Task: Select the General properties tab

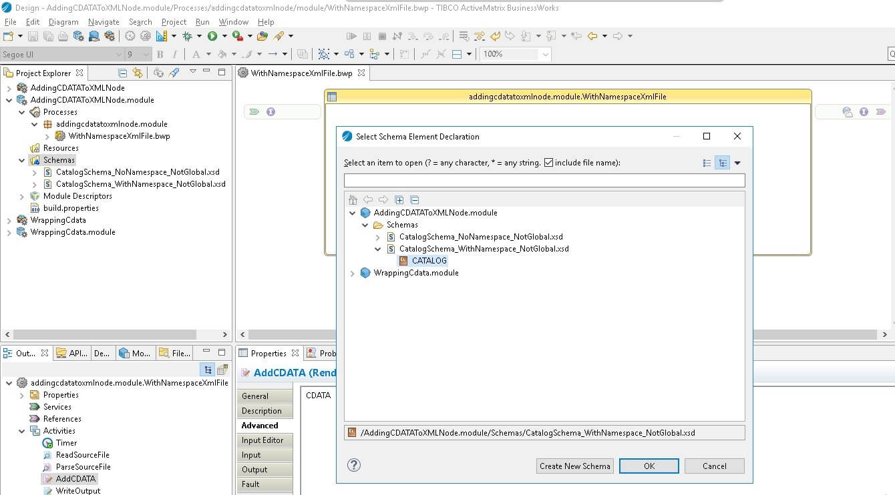Action: 265,396
